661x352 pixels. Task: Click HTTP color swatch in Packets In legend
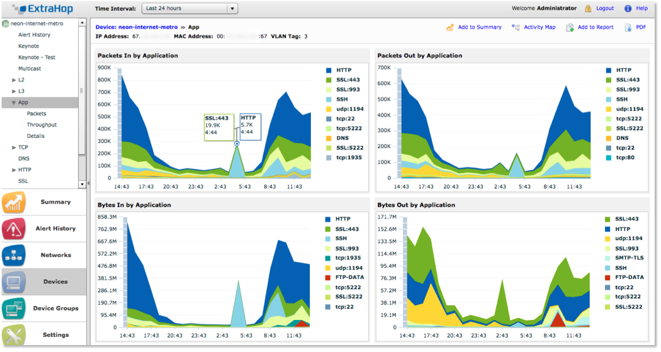pyautogui.click(x=329, y=71)
